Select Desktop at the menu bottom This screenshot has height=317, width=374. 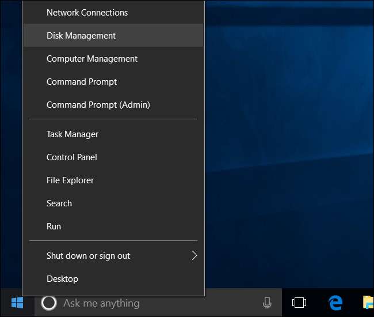(62, 278)
